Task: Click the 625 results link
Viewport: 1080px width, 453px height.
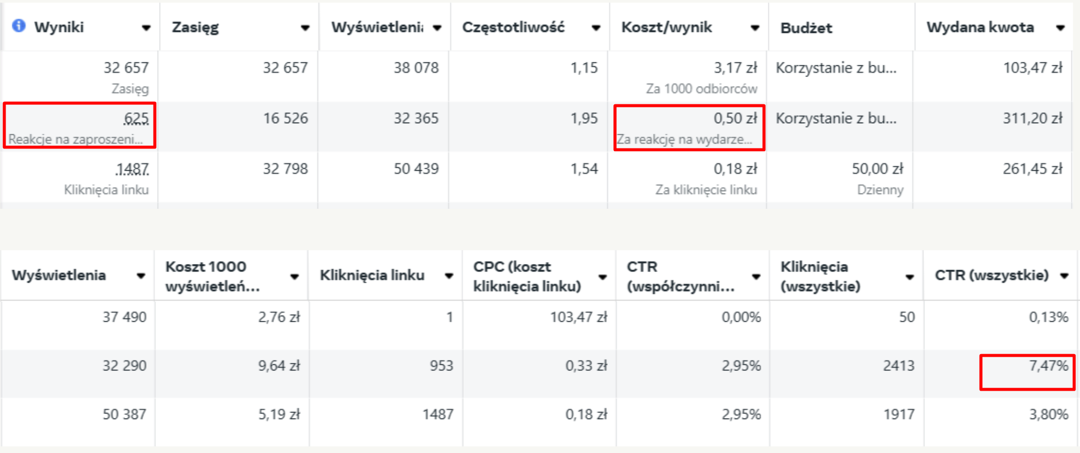Action: point(136,119)
